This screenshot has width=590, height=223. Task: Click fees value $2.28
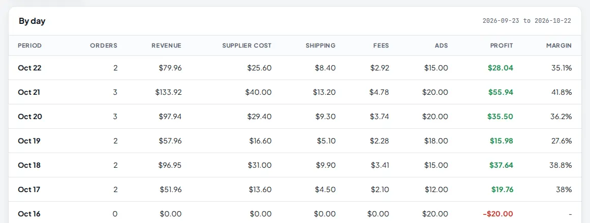(379, 141)
